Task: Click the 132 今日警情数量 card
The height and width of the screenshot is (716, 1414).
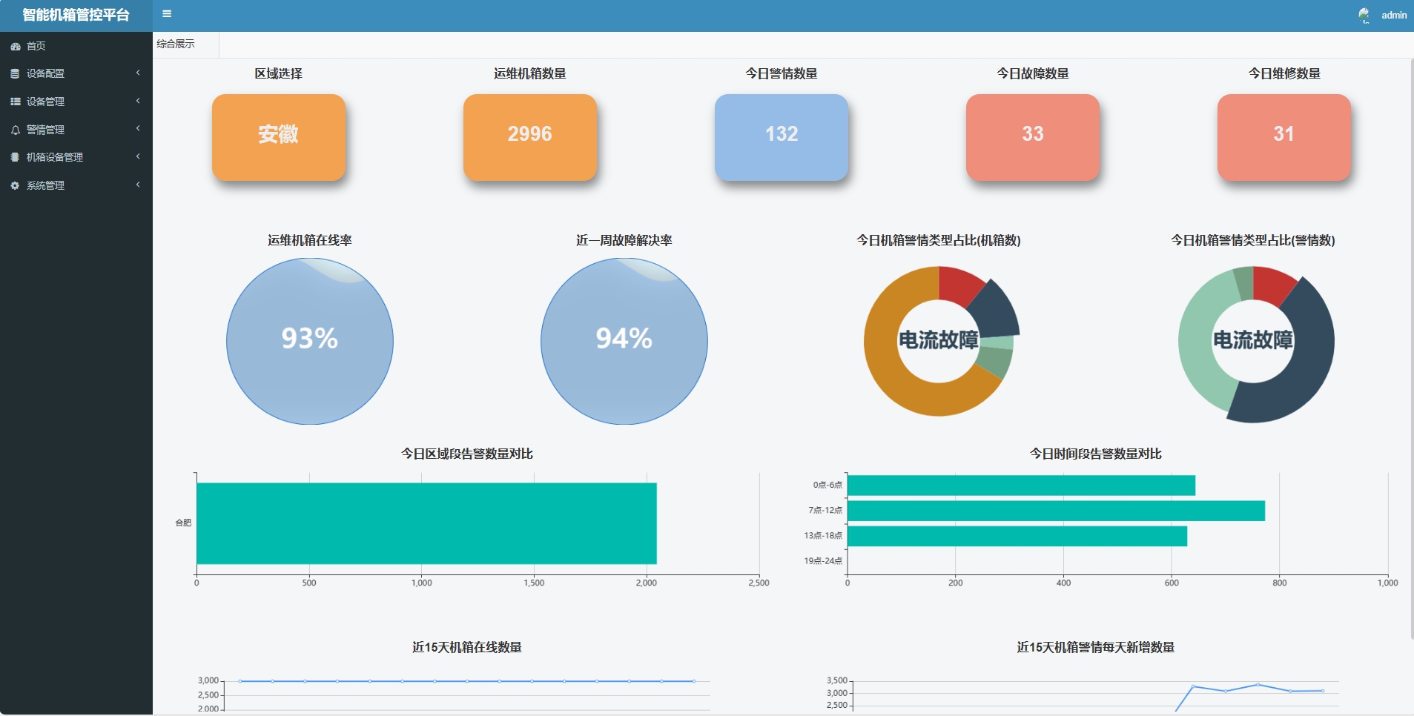Action: coord(782,137)
